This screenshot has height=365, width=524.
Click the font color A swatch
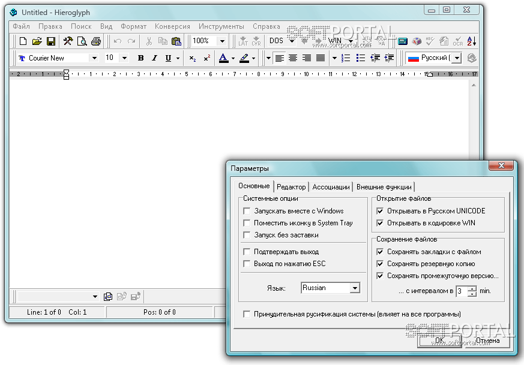[223, 58]
